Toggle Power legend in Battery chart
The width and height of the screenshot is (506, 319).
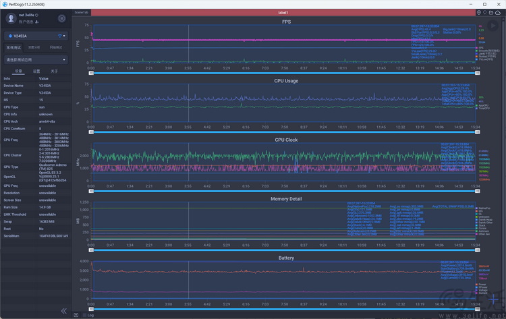pos(480,285)
